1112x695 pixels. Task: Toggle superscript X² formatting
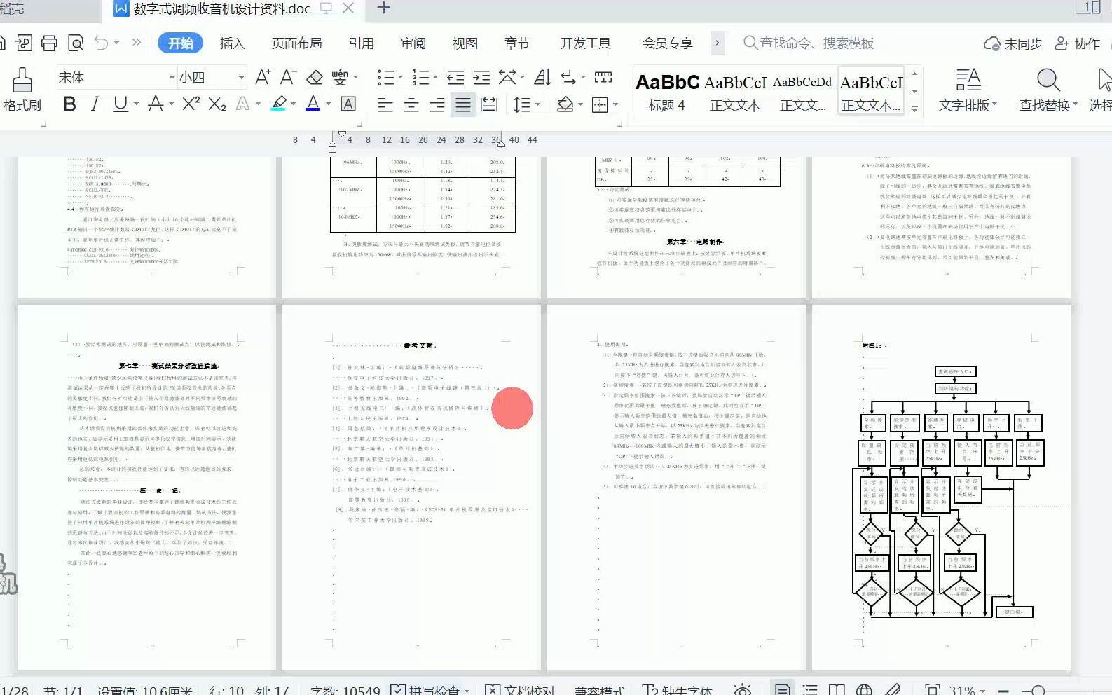tap(191, 104)
